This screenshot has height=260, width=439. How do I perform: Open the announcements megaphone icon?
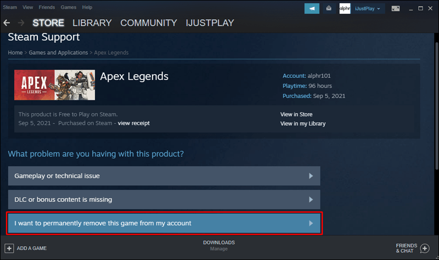(x=312, y=9)
